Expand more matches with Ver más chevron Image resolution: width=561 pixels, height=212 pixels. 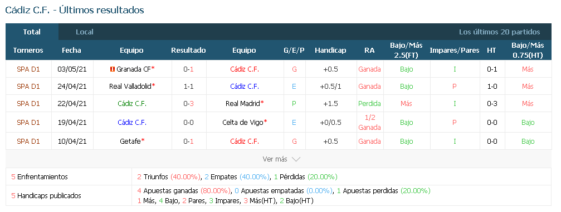281,159
